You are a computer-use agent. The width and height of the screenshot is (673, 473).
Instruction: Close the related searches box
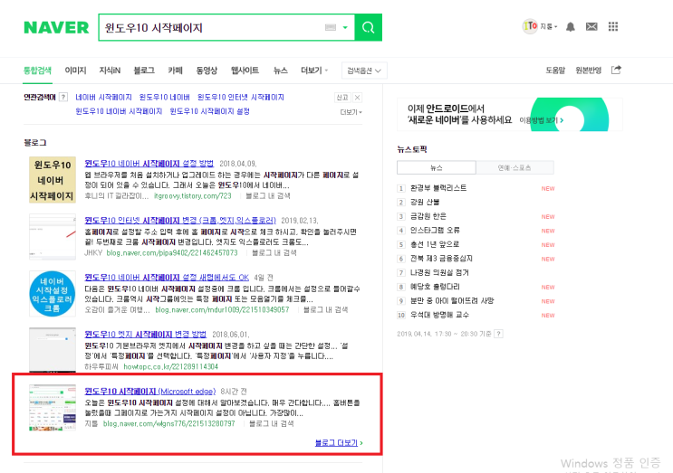tap(357, 98)
